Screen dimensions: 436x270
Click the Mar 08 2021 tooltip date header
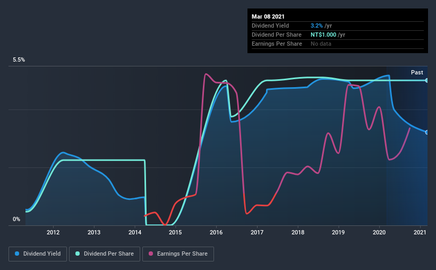point(268,16)
